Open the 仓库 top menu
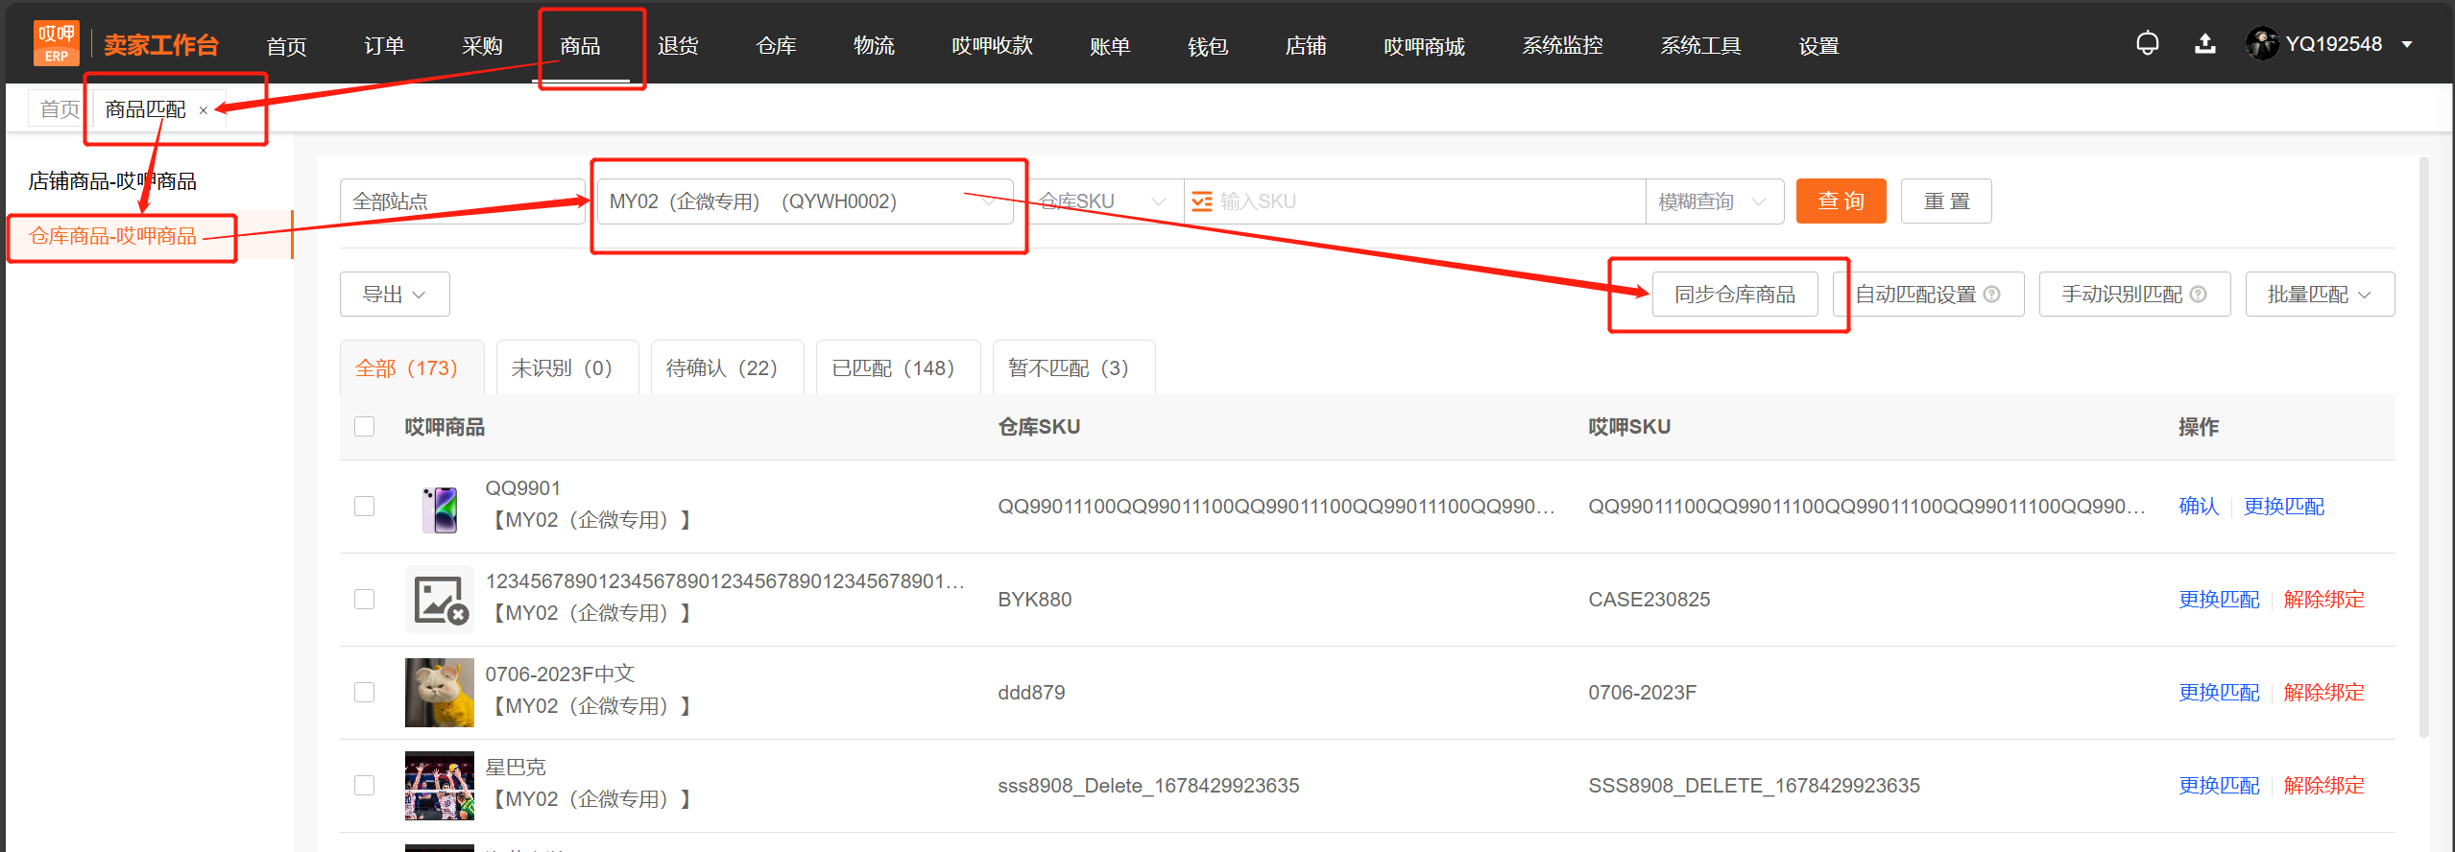The image size is (2455, 852). point(776,46)
